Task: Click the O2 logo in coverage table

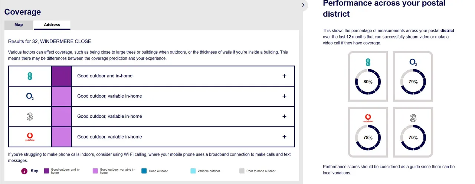Action: click(30, 96)
